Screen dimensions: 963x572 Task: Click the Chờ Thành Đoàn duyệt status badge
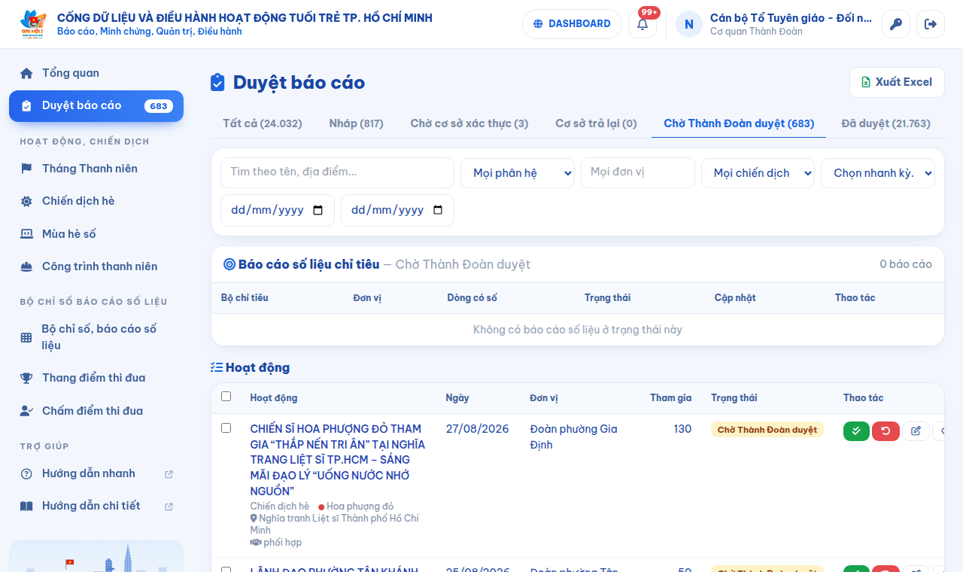pyautogui.click(x=767, y=430)
